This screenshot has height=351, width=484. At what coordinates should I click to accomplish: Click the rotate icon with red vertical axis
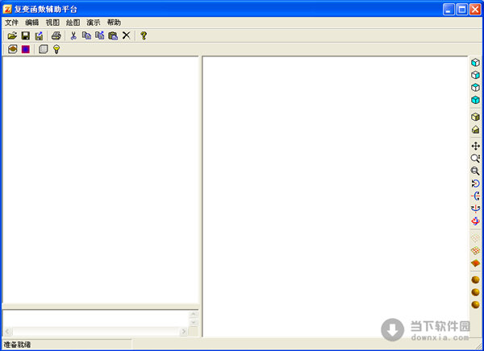(x=475, y=209)
